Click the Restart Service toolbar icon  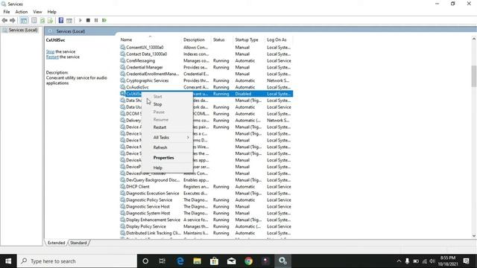104,20
